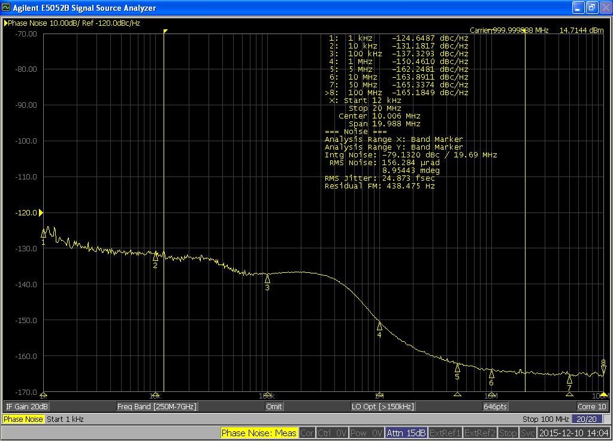Click the Carrier 999.999 MHz readout

pyautogui.click(x=509, y=31)
